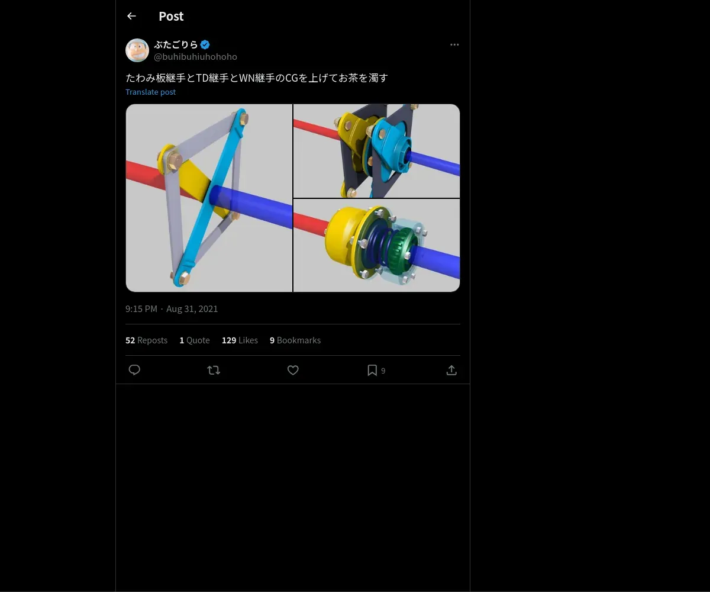This screenshot has height=592, width=710.
Task: View the 1 Quote list
Action: click(x=195, y=340)
